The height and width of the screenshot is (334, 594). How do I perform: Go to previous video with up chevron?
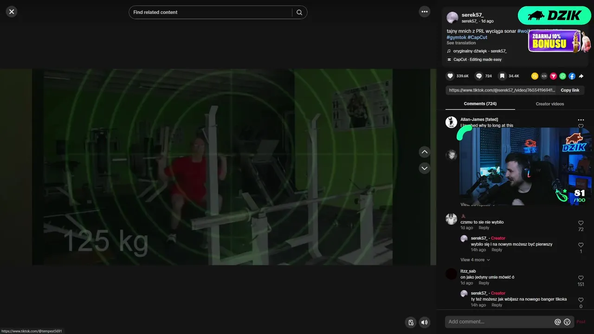[x=425, y=152]
